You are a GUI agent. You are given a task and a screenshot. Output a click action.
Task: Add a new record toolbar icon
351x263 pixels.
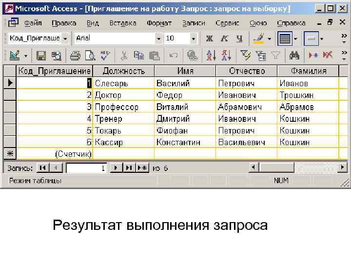[x=313, y=56]
